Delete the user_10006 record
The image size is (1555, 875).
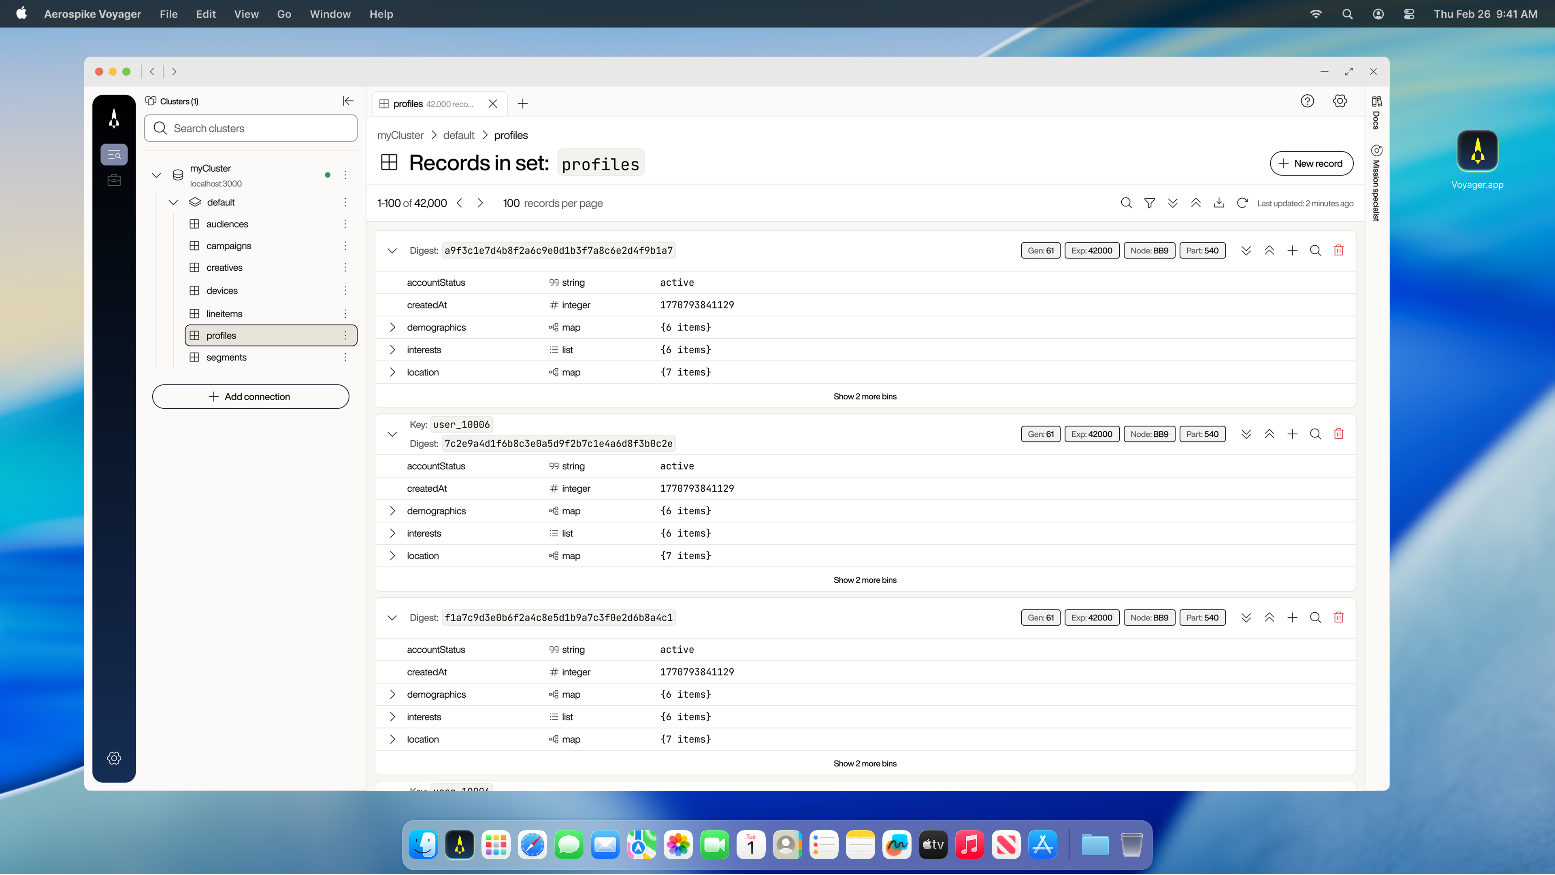(1338, 434)
